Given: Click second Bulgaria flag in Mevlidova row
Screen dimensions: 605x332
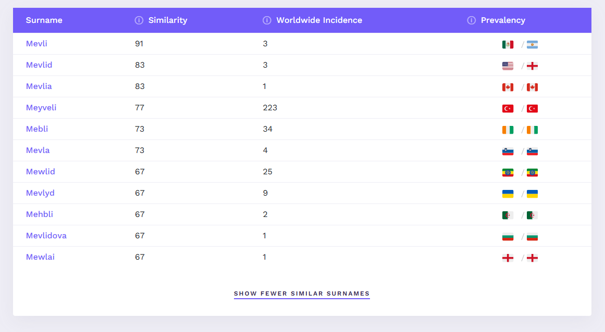Looking at the screenshot, I should pyautogui.click(x=532, y=237).
